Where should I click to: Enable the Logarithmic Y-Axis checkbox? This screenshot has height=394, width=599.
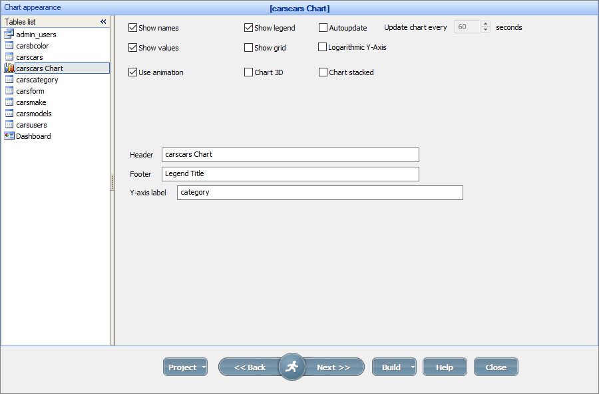coord(323,47)
